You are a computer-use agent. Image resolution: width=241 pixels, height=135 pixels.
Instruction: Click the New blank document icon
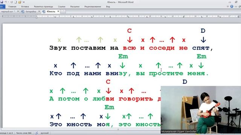point(15,2)
